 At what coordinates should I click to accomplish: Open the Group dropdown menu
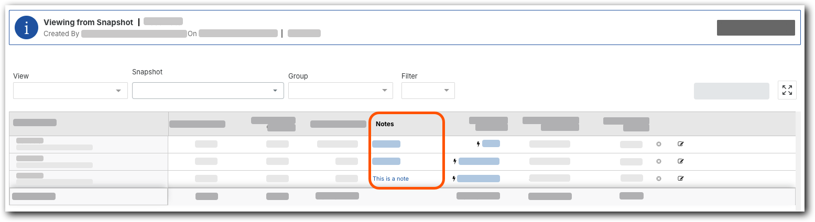click(340, 91)
